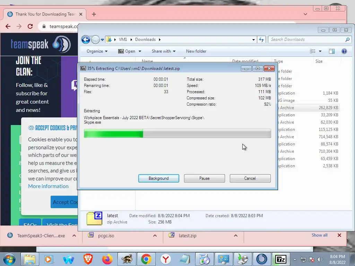Open More information cookie link
The height and width of the screenshot is (266, 355).
(x=48, y=186)
